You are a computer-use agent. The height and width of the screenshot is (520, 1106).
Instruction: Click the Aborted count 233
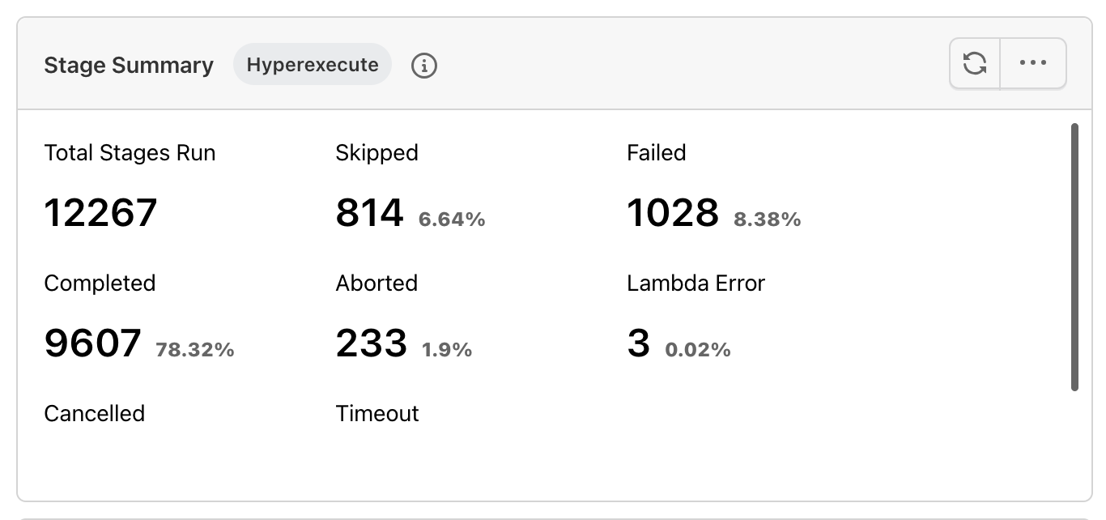point(372,343)
